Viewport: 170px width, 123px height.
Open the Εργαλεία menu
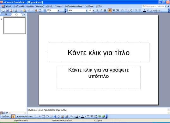point(58,6)
